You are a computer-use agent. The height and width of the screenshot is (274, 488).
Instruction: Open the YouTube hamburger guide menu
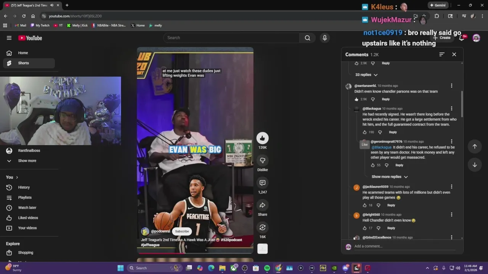coord(9,38)
